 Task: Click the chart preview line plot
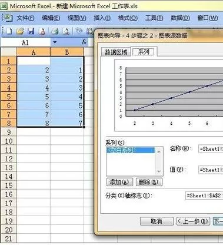point(174,92)
